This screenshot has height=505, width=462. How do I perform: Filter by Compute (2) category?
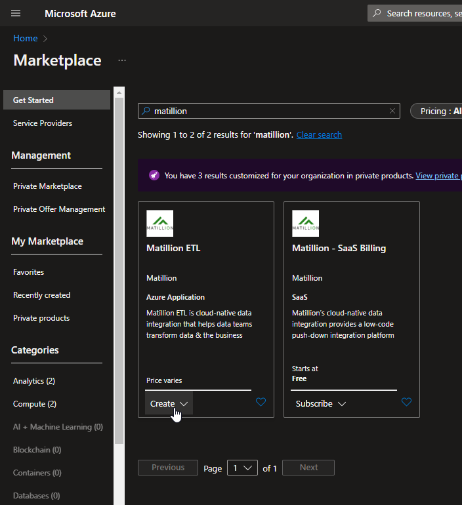(35, 404)
